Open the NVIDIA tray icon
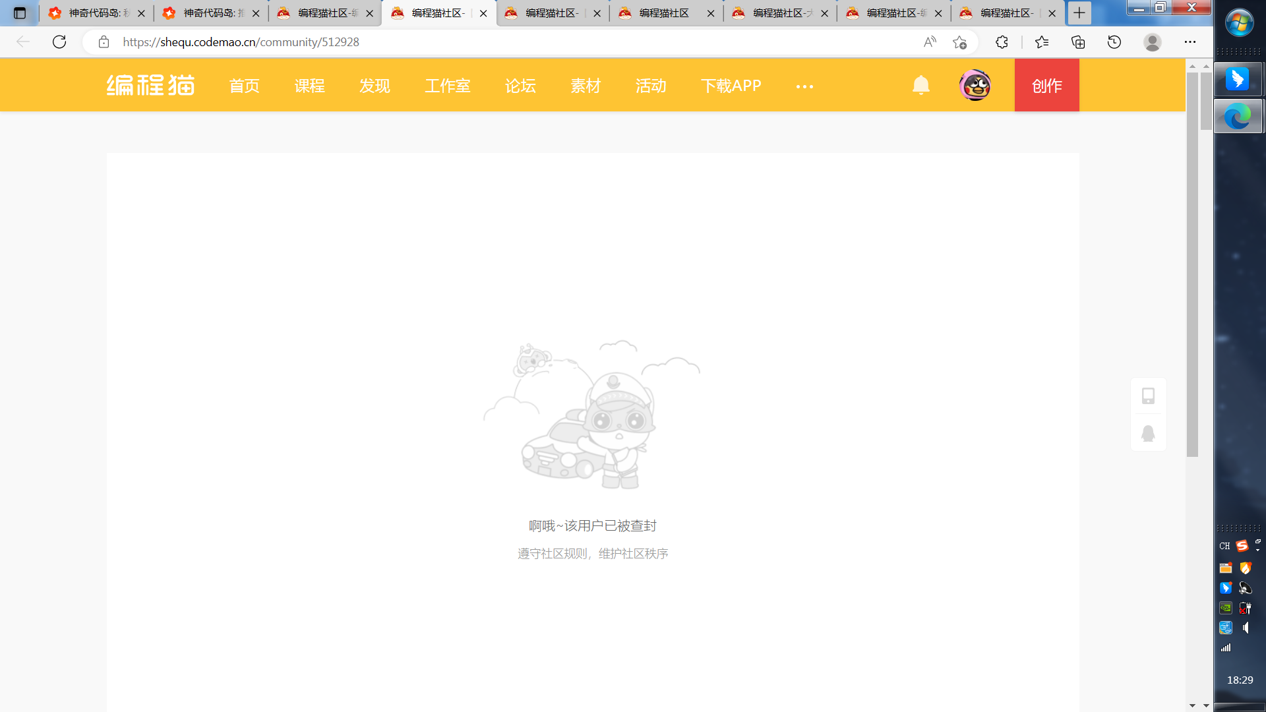 (x=1226, y=608)
